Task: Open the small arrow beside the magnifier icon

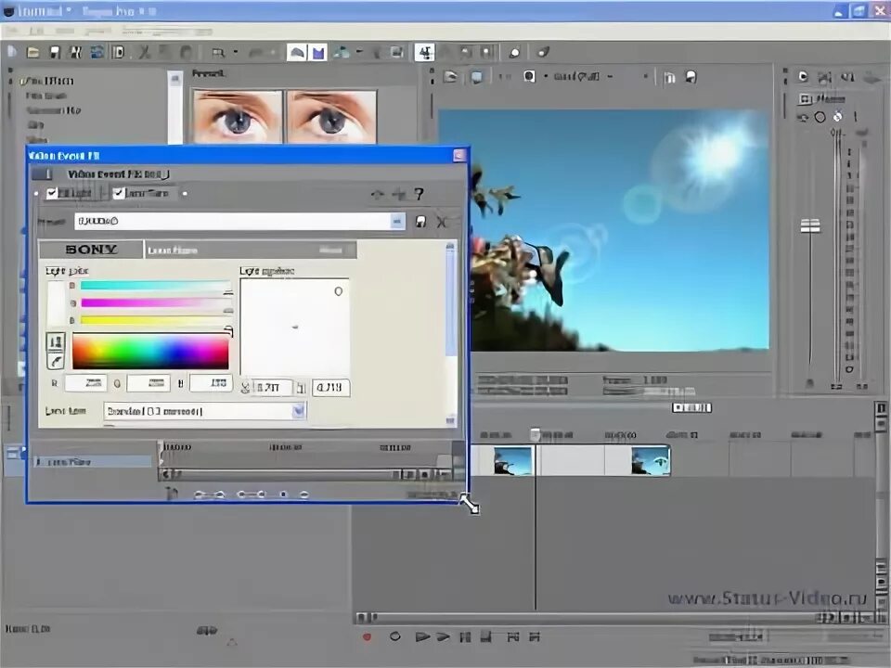Action: click(x=235, y=52)
